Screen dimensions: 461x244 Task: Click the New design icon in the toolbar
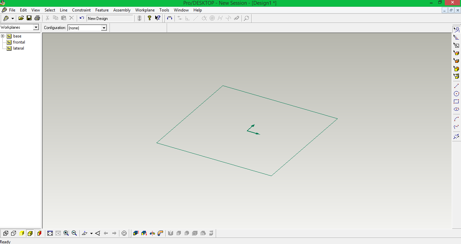(6, 18)
